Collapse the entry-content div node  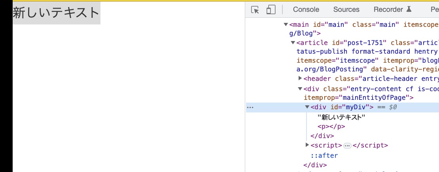tap(300, 89)
